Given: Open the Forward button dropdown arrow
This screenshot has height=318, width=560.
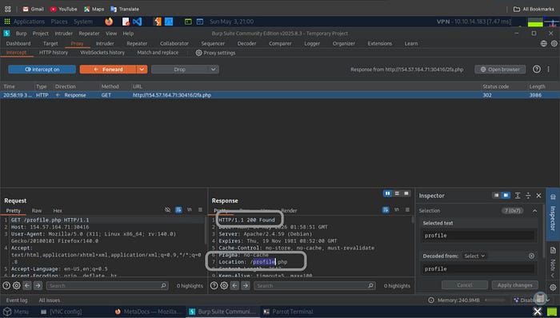Looking at the screenshot, I should [x=142, y=70].
